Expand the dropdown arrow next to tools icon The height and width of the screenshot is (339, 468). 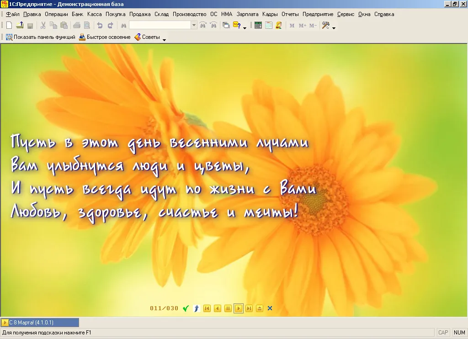(334, 28)
